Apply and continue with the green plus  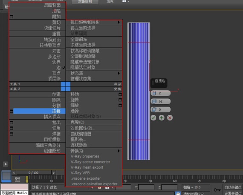[x=162, y=118]
